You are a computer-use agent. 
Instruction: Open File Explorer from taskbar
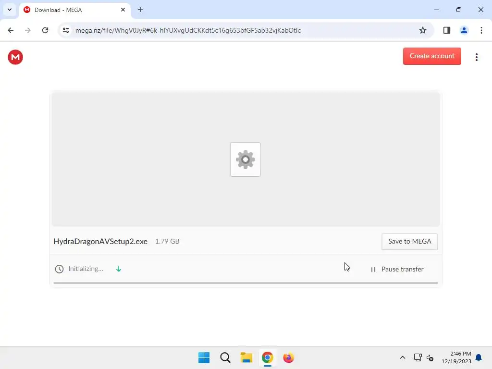(x=246, y=357)
